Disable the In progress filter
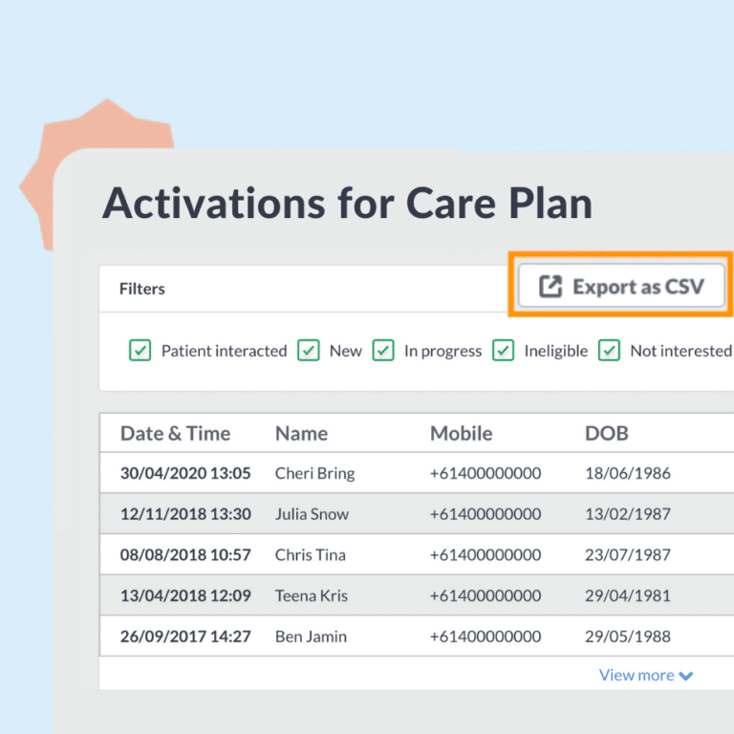 pos(383,351)
